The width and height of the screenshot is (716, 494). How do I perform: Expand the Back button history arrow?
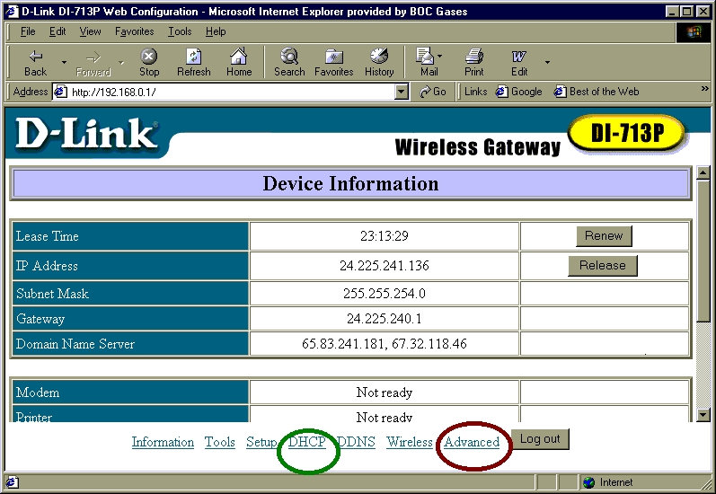click(64, 61)
